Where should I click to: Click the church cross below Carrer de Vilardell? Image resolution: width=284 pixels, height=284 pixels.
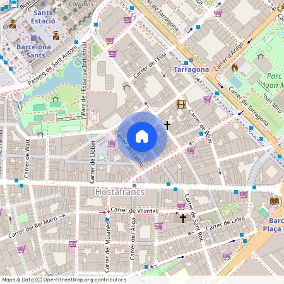183,218
